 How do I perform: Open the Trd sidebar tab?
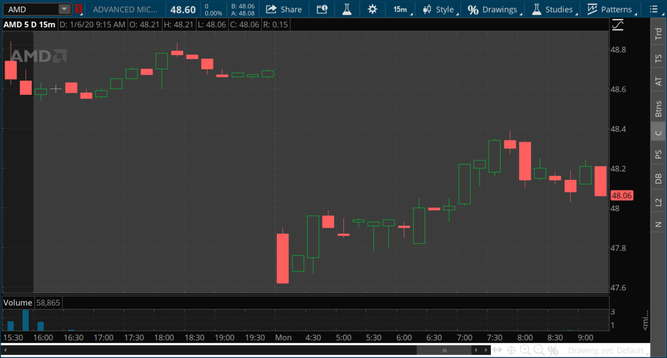click(x=658, y=33)
